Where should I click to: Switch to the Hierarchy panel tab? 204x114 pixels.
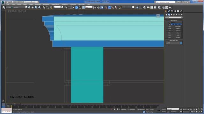172,11
